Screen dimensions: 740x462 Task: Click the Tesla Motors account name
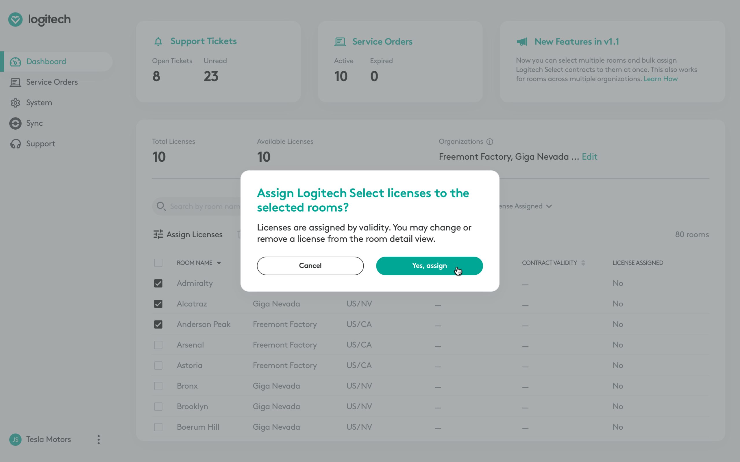48,439
